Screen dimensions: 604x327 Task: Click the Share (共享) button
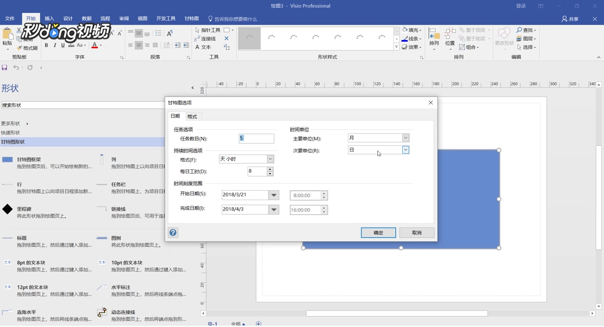[570, 19]
